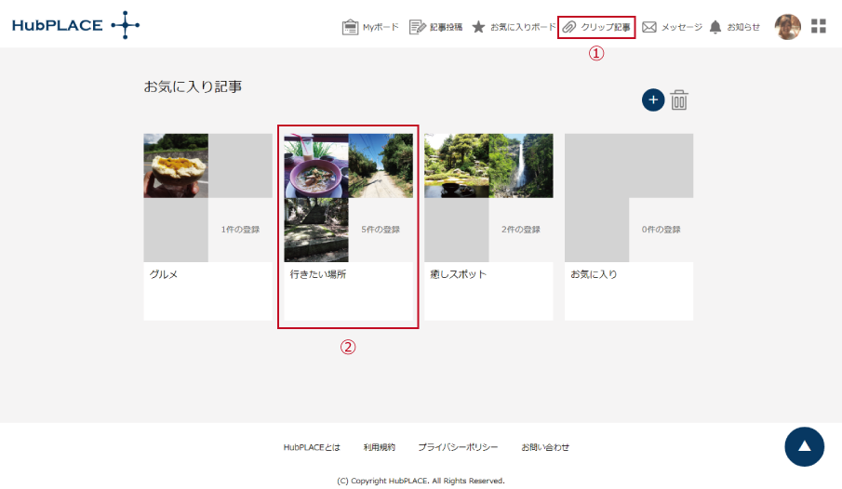Open the HubPLACEとは footer link

[312, 447]
